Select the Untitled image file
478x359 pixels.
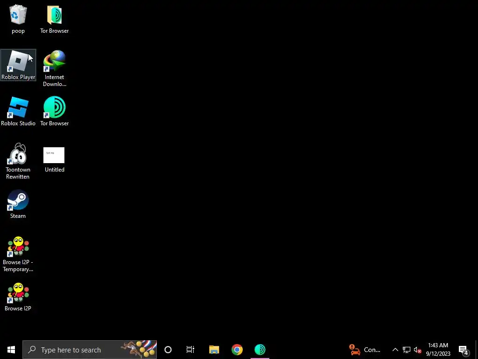coord(54,160)
